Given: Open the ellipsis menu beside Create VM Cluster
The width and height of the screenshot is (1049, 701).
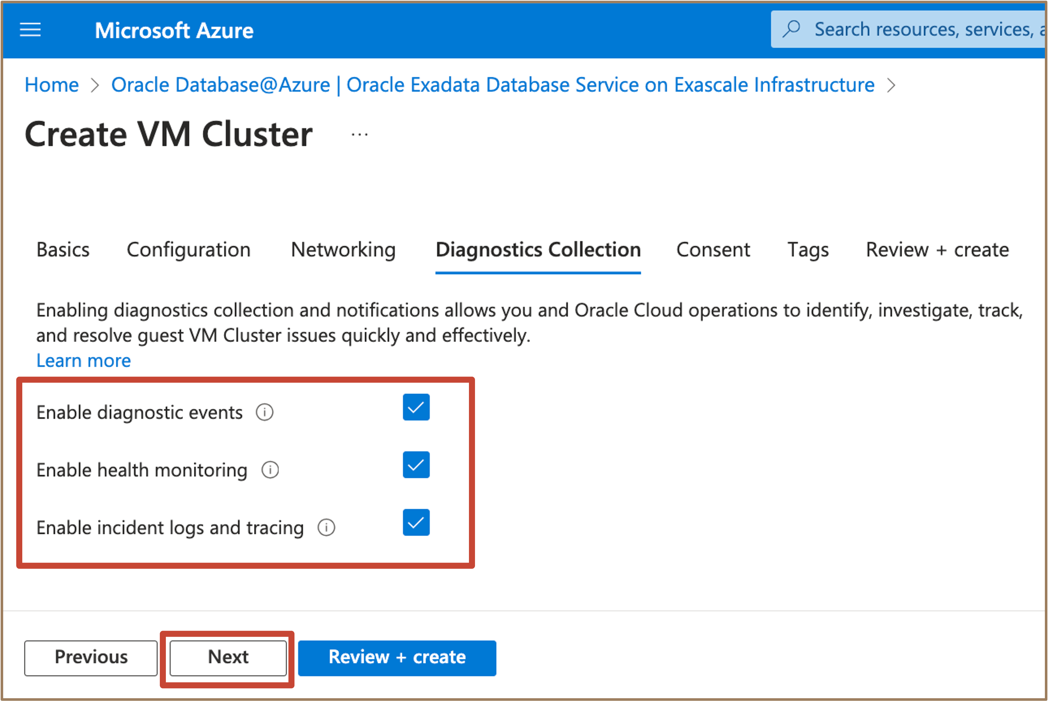Looking at the screenshot, I should click(360, 134).
